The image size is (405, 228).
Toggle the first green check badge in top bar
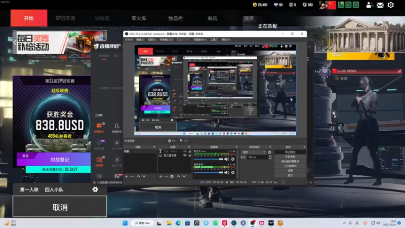coord(341,5)
